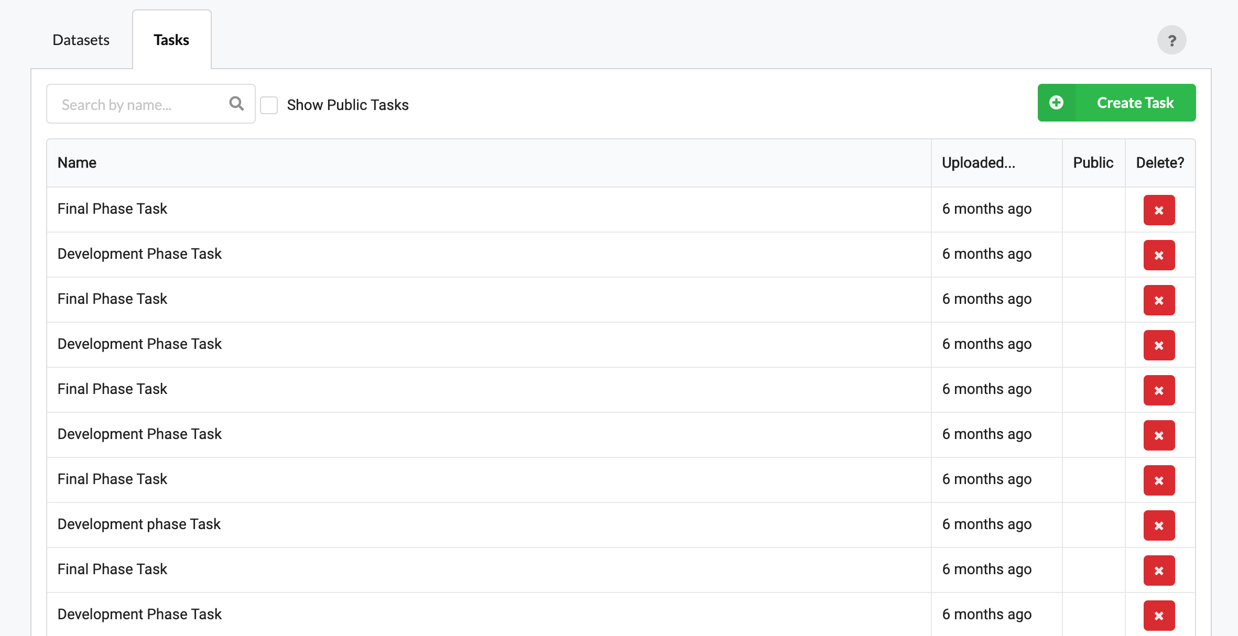Delete the Final Phase Task above Development phase Task
The width and height of the screenshot is (1238, 636).
1159,480
